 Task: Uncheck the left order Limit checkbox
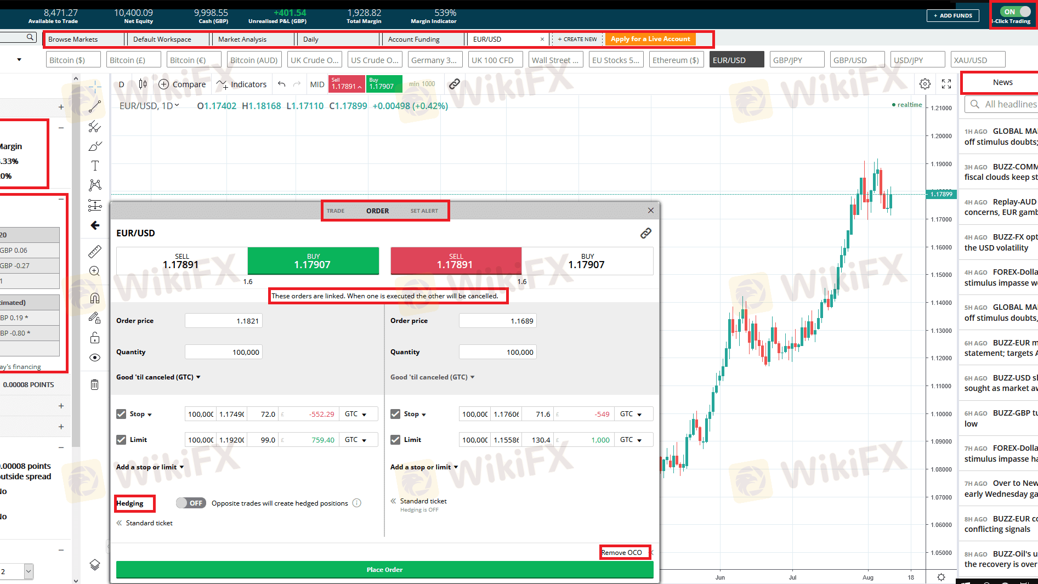tap(121, 440)
